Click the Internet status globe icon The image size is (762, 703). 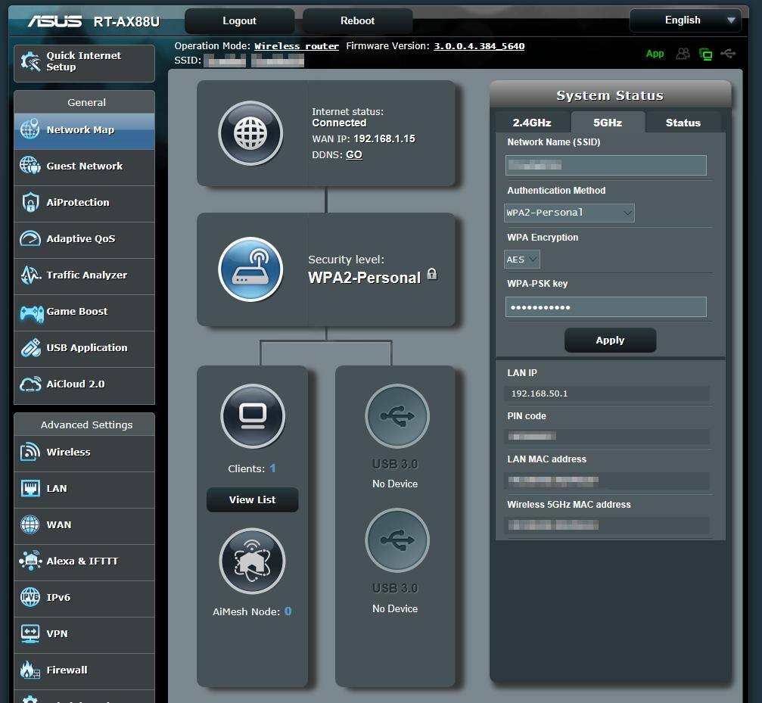click(x=250, y=133)
